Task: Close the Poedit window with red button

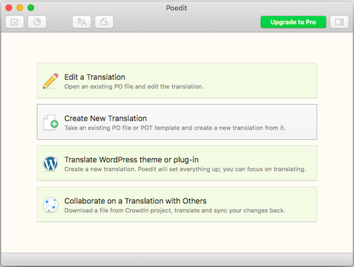Action: coord(9,8)
